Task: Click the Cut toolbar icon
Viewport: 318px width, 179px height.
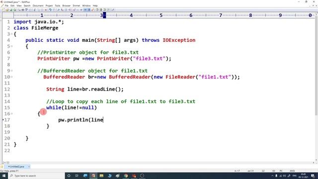Action: (x=34, y=10)
